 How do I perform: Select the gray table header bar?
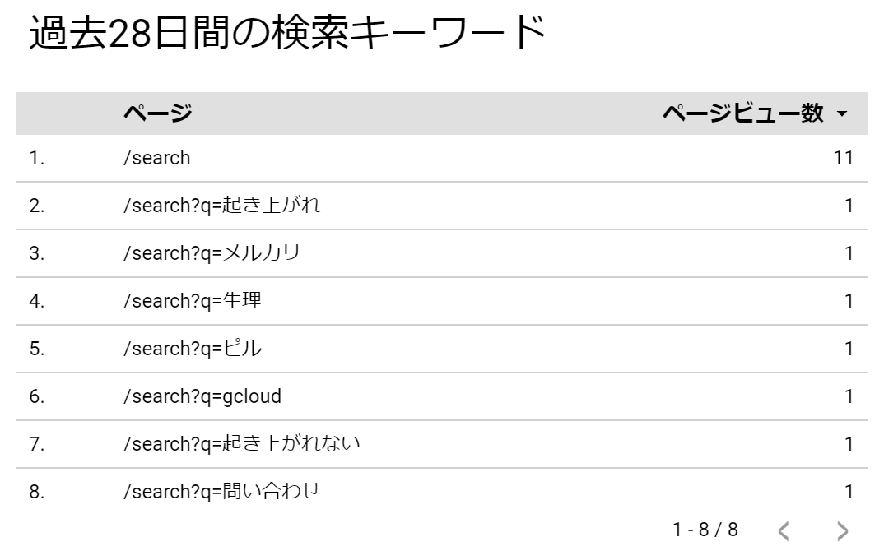[440, 115]
